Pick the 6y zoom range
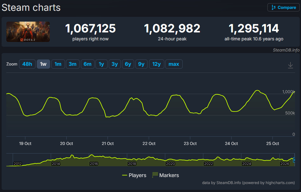 click(128, 64)
